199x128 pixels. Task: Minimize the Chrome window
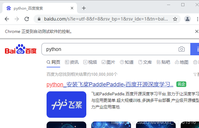click(x=169, y=5)
